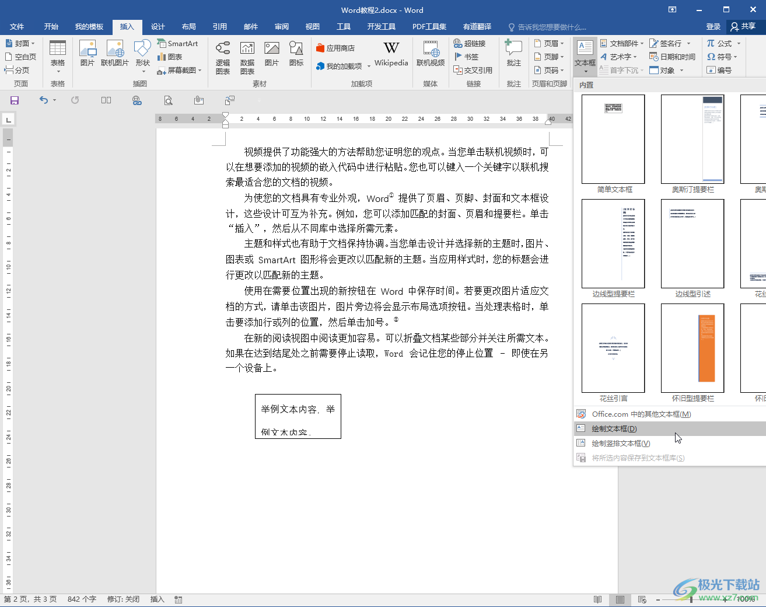This screenshot has width=766, height=607.
Task: Click the 编号 numbering icon
Action: coord(719,70)
